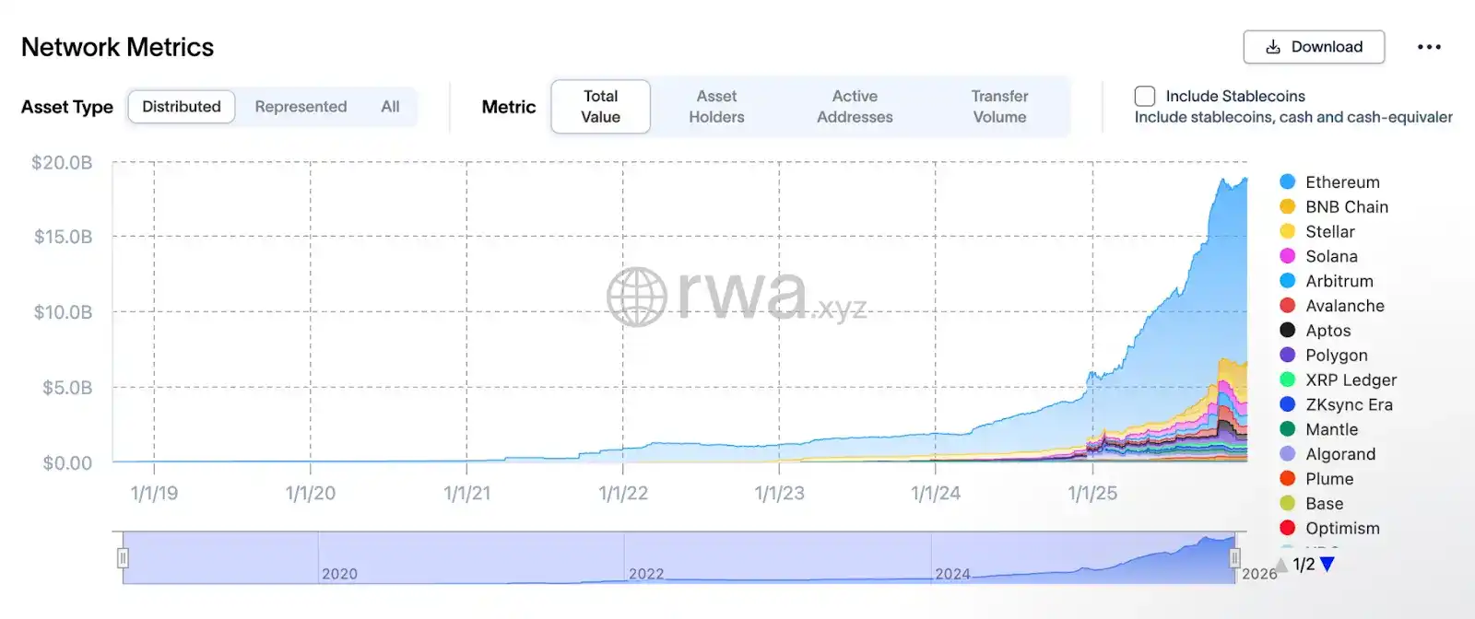
Task: Switch metric to Asset Holders
Action: (716, 107)
